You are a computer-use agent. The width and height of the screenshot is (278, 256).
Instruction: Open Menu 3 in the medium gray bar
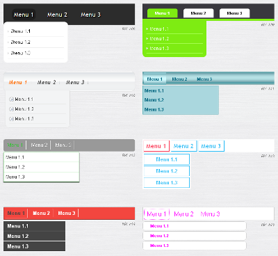(63, 145)
